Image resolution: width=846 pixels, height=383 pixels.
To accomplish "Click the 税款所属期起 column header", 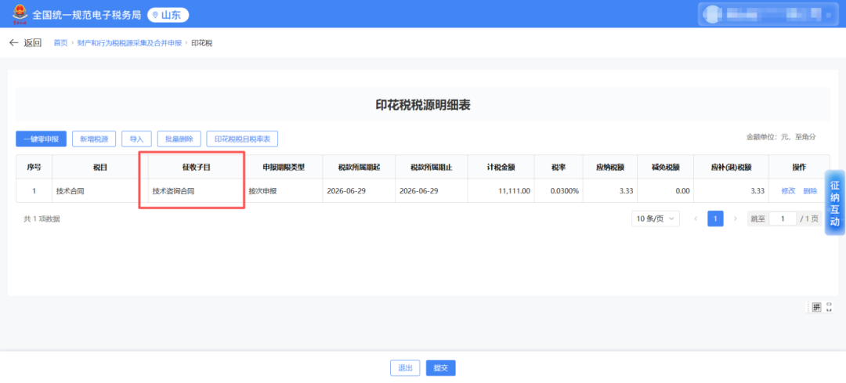I will (x=359, y=168).
